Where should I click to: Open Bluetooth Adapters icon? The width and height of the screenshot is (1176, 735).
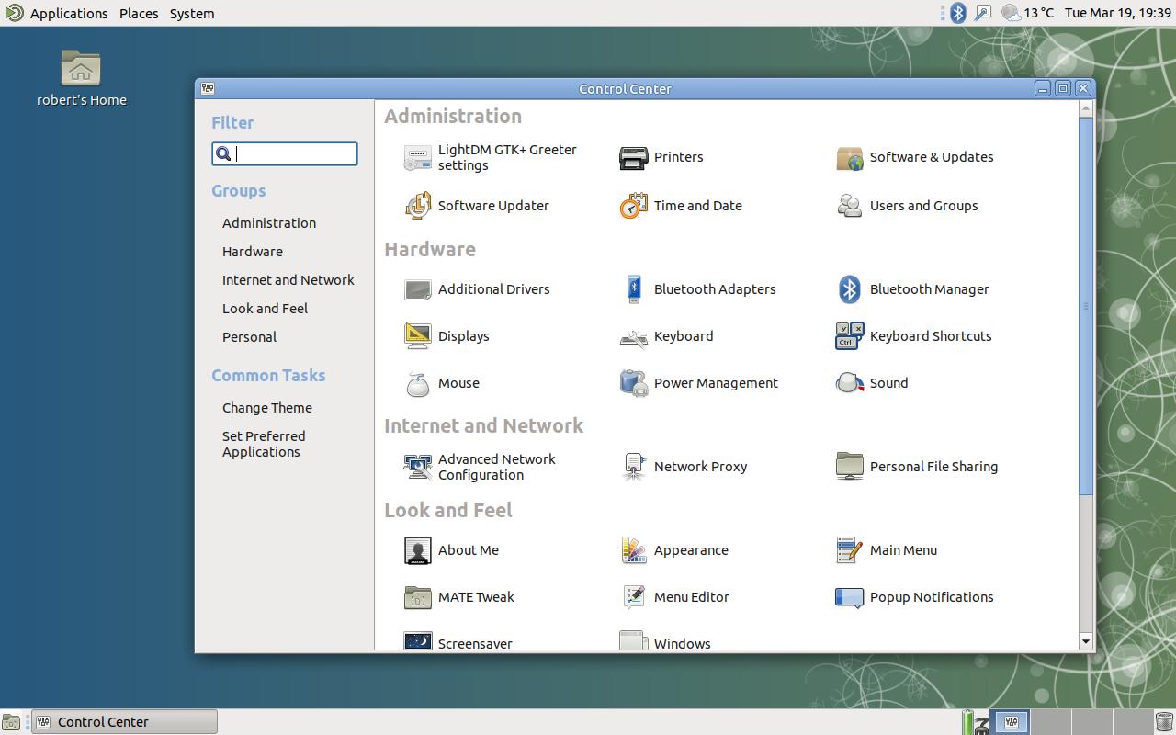(x=634, y=289)
